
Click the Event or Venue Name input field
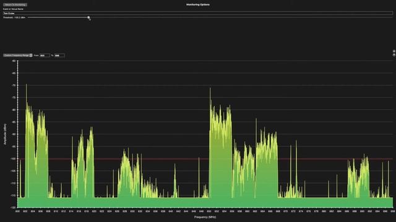(198, 13)
